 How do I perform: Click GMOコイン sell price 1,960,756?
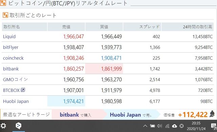[74, 79]
